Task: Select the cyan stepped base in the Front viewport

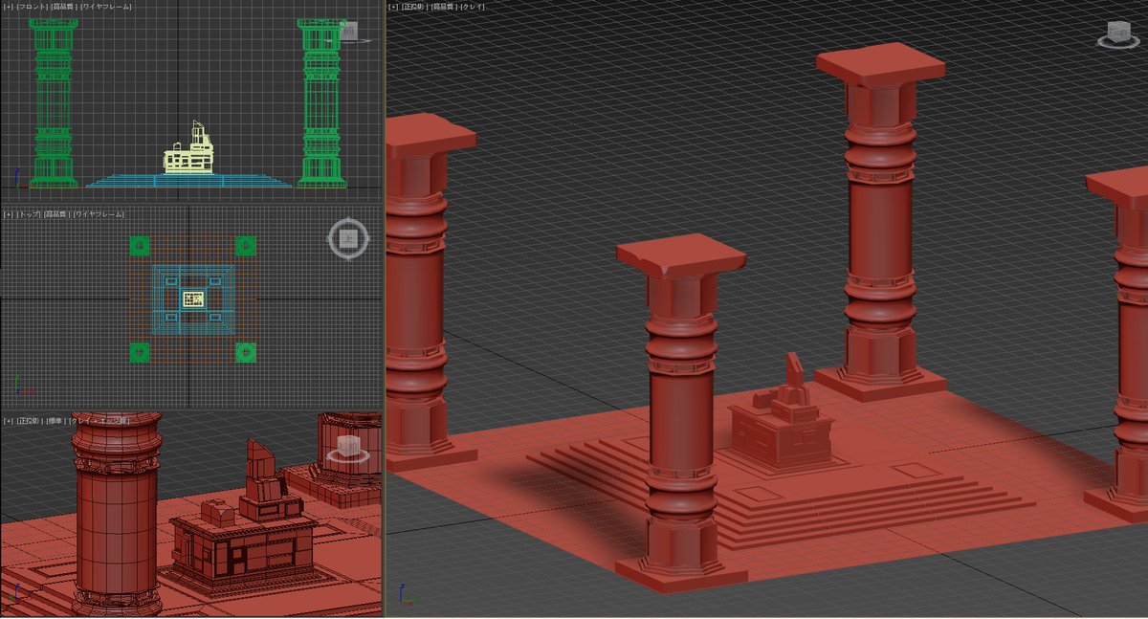Action: (188, 181)
